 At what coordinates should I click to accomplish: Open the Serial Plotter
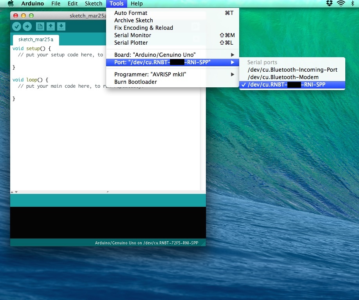point(173,43)
